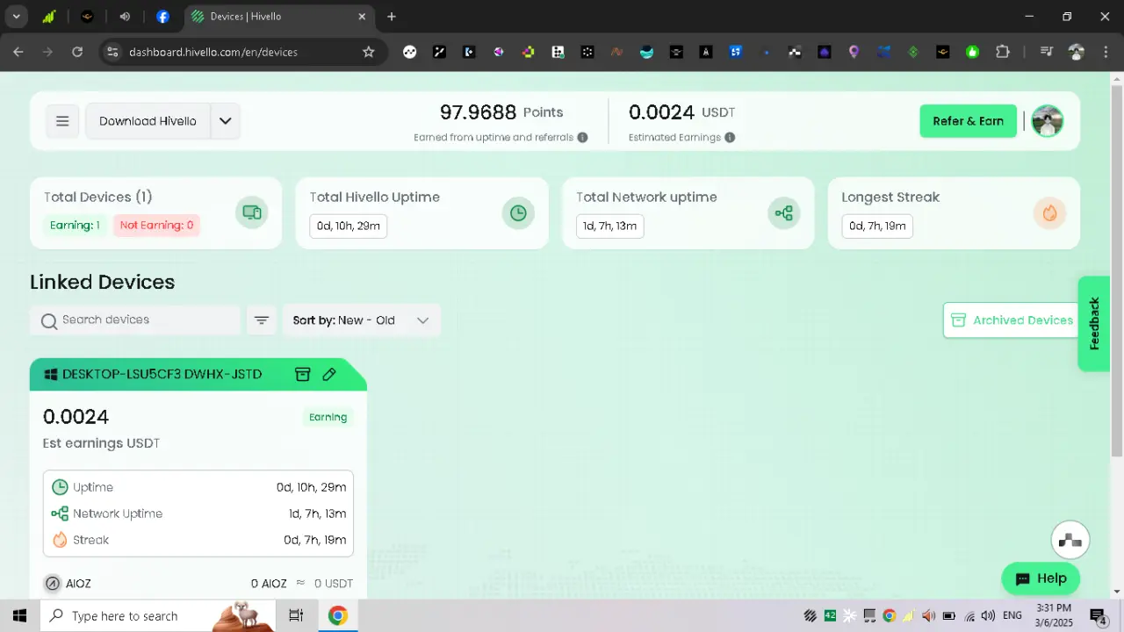Open the filter icon next to search
This screenshot has height=632, width=1124.
point(261,320)
